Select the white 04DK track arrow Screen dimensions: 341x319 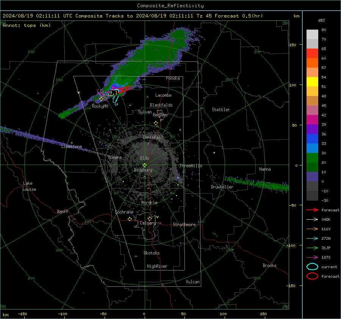[x=312, y=220]
